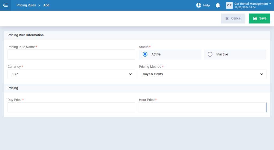Viewport: 274px width, 150px height.
Task: Go to Pricing Rules breadcrumb
Action: tap(26, 5)
